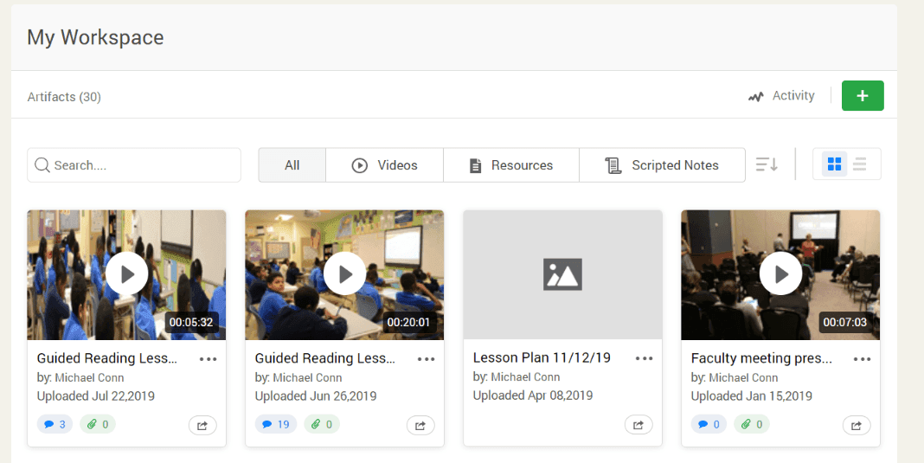View 19 comments on Jun 26 video
Viewport: 924px width, 463px height.
coord(275,424)
